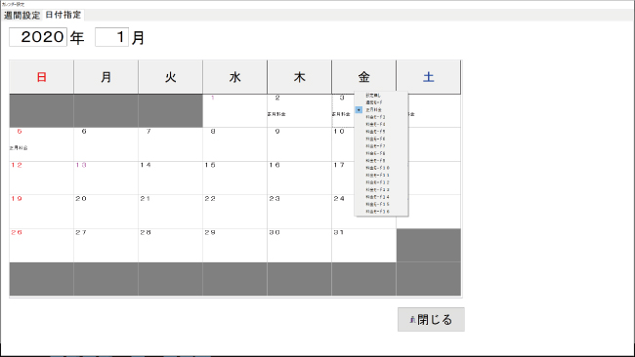The image size is (635, 357).
Task: Select the January 31 calendar cell
Action: (363, 246)
